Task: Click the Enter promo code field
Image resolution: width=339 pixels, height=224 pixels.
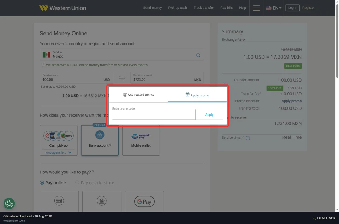Action: [154, 114]
